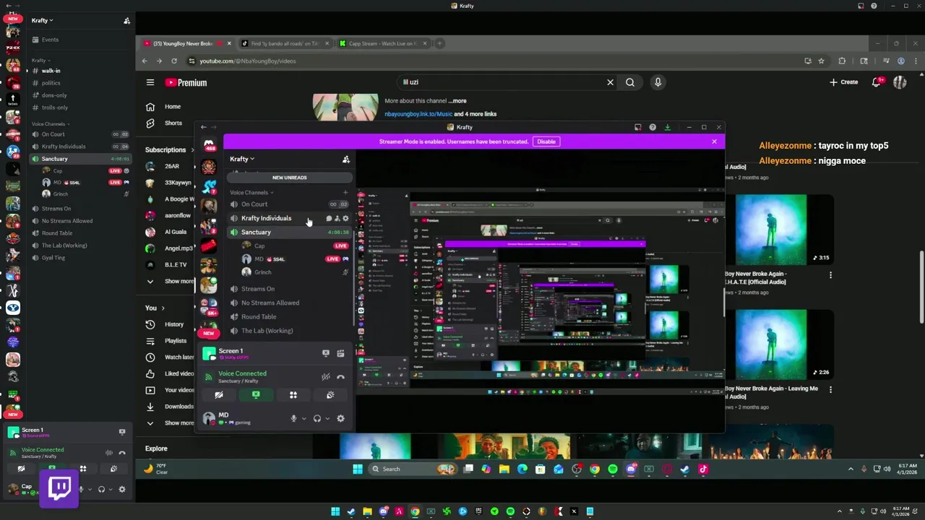This screenshot has height=520, width=925.
Task: Search with YouTube voice microphone
Action: pyautogui.click(x=658, y=82)
